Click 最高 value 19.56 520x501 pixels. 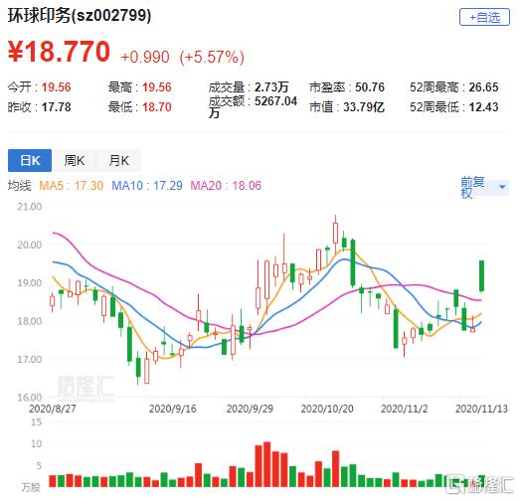pyautogui.click(x=157, y=87)
